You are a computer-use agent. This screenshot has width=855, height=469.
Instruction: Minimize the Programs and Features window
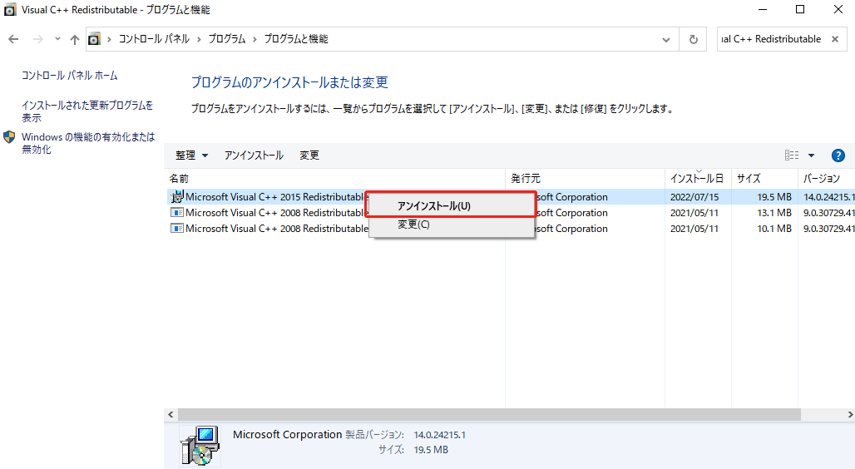[763, 10]
